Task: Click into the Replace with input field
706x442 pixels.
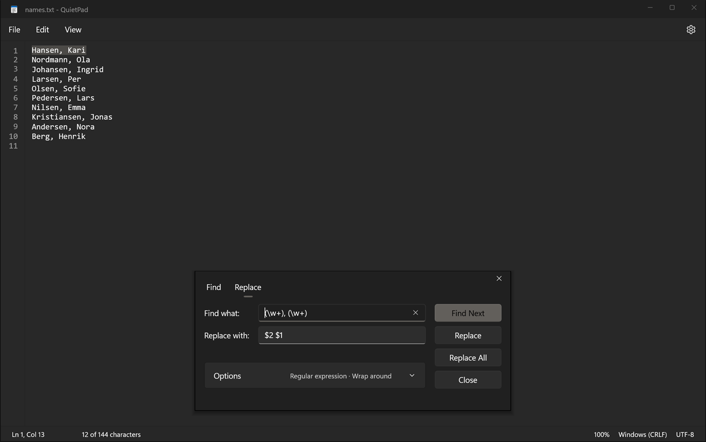Action: (342, 336)
